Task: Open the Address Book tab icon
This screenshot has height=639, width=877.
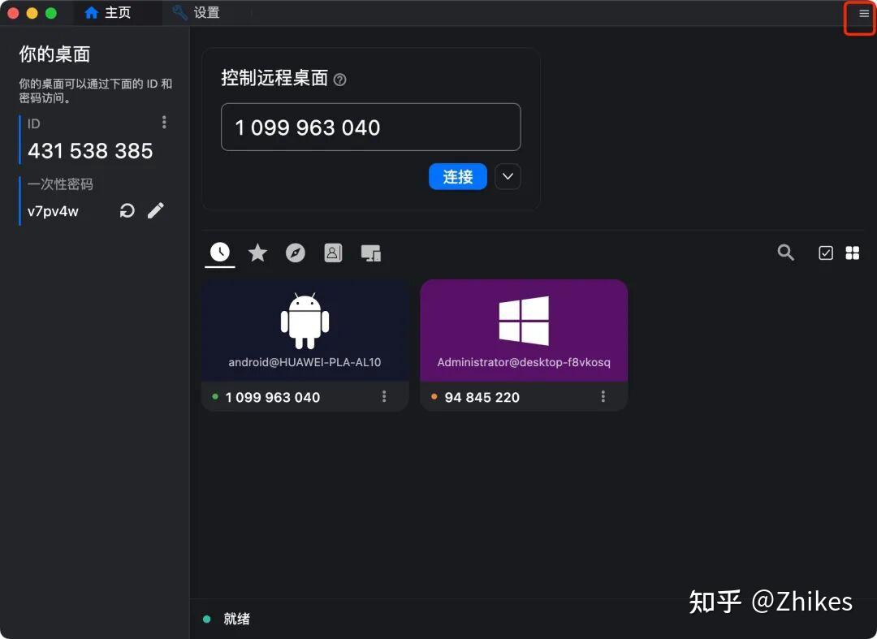Action: [333, 253]
